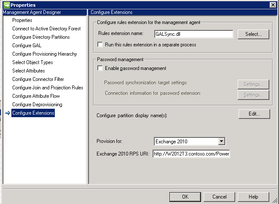Navigate to Select Attributes page
Image resolution: width=279 pixels, height=204 pixels.
pos(28,71)
